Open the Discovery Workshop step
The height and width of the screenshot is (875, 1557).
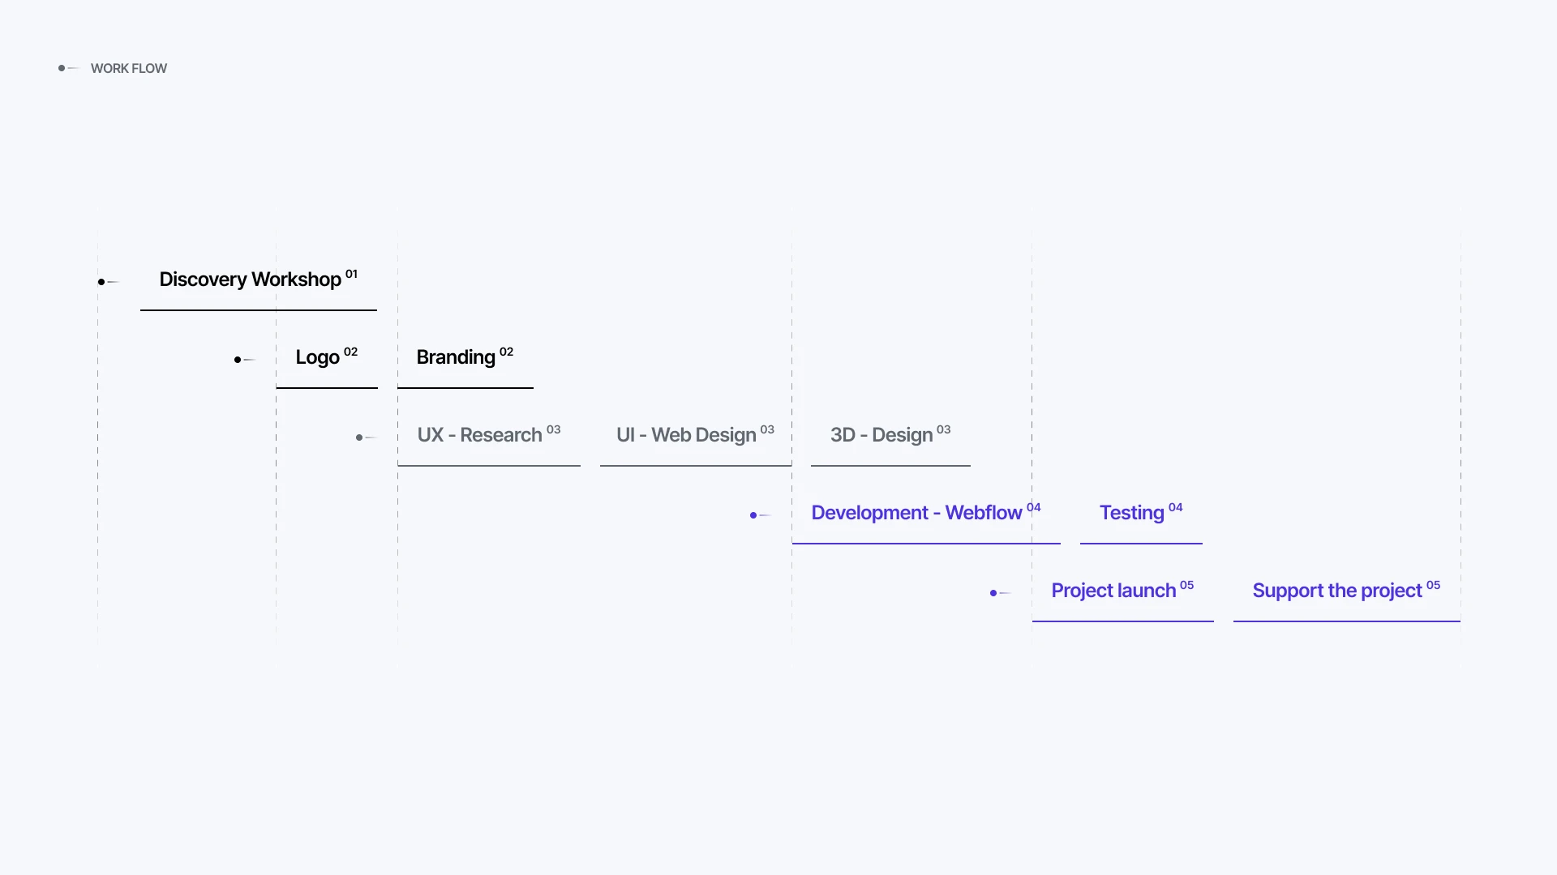click(250, 280)
